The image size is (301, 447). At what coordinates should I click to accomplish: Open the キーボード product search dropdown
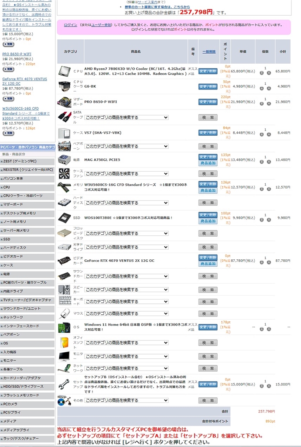click(127, 302)
